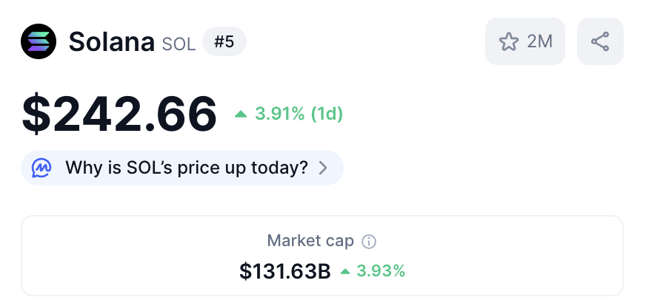Click the 2M watchlist count
The width and height of the screenshot is (646, 303).
point(540,41)
